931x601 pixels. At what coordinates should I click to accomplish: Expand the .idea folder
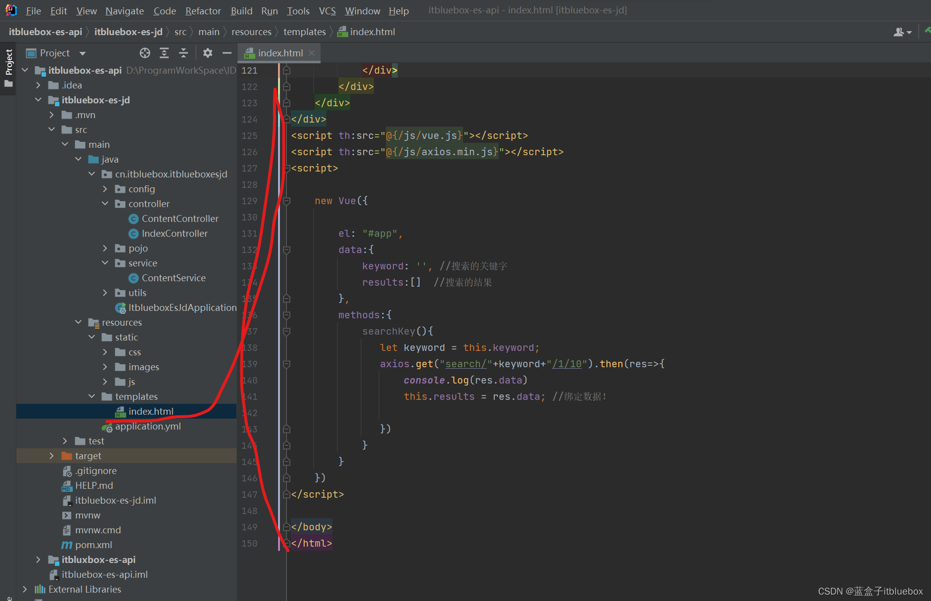click(38, 85)
